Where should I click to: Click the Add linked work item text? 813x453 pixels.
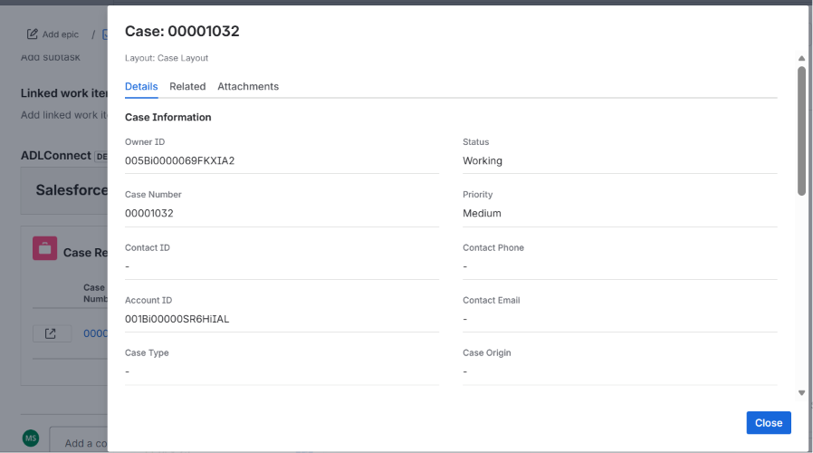point(63,115)
